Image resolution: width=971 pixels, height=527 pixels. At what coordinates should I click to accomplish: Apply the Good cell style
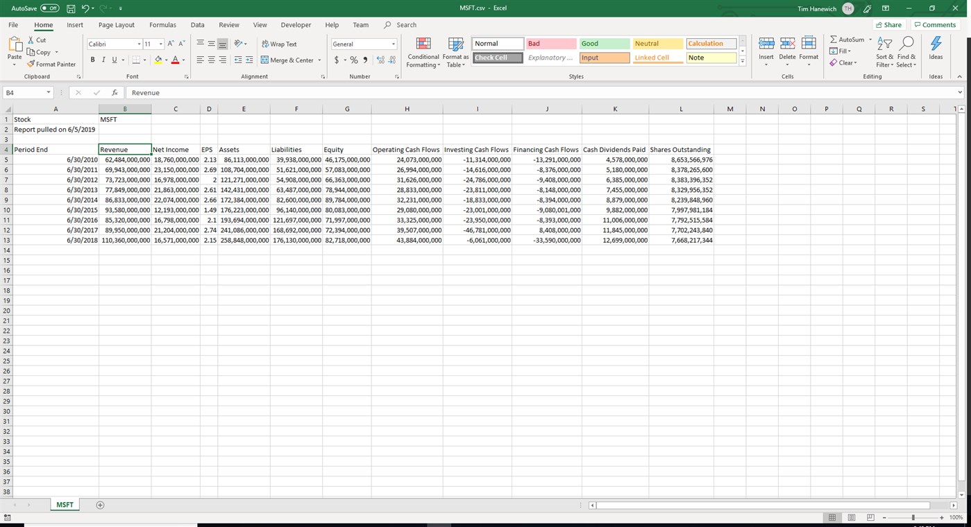[x=605, y=44]
